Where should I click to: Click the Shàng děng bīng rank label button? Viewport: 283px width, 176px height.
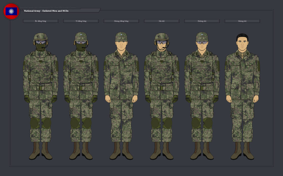[121, 21]
